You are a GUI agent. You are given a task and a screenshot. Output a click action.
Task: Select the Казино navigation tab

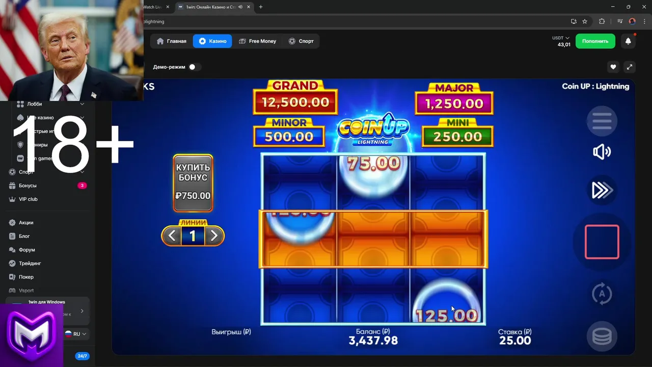coord(212,41)
